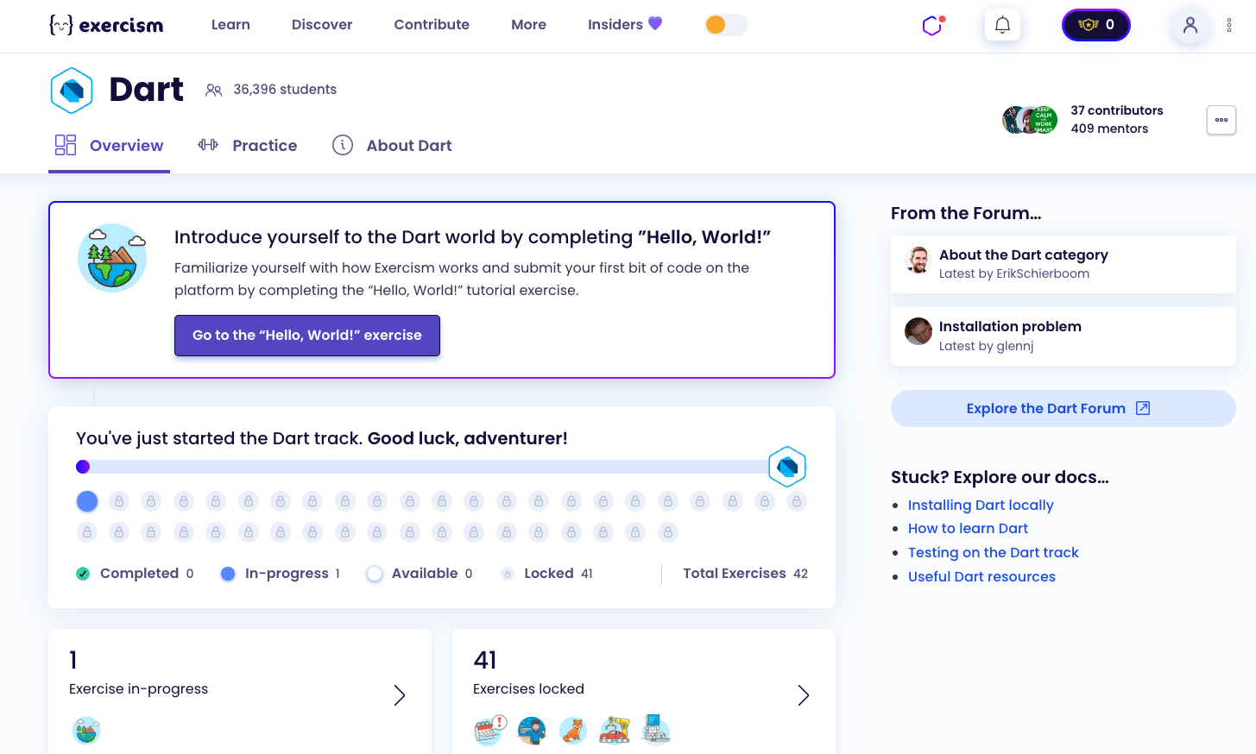
Task: Click the calendar exercise icon in locked card
Action: [x=490, y=731]
